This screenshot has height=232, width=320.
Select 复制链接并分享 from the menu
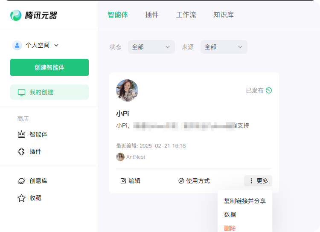[x=245, y=201]
